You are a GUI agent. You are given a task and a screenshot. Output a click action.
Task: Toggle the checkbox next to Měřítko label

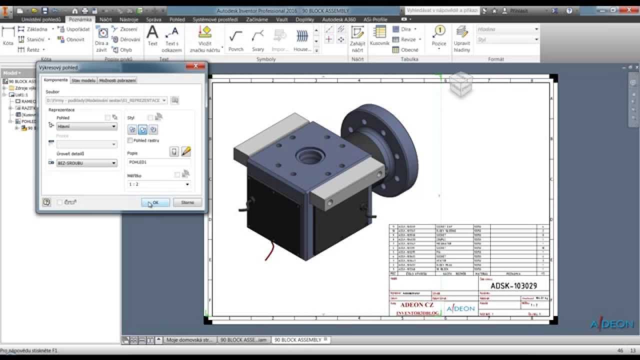coord(177,175)
